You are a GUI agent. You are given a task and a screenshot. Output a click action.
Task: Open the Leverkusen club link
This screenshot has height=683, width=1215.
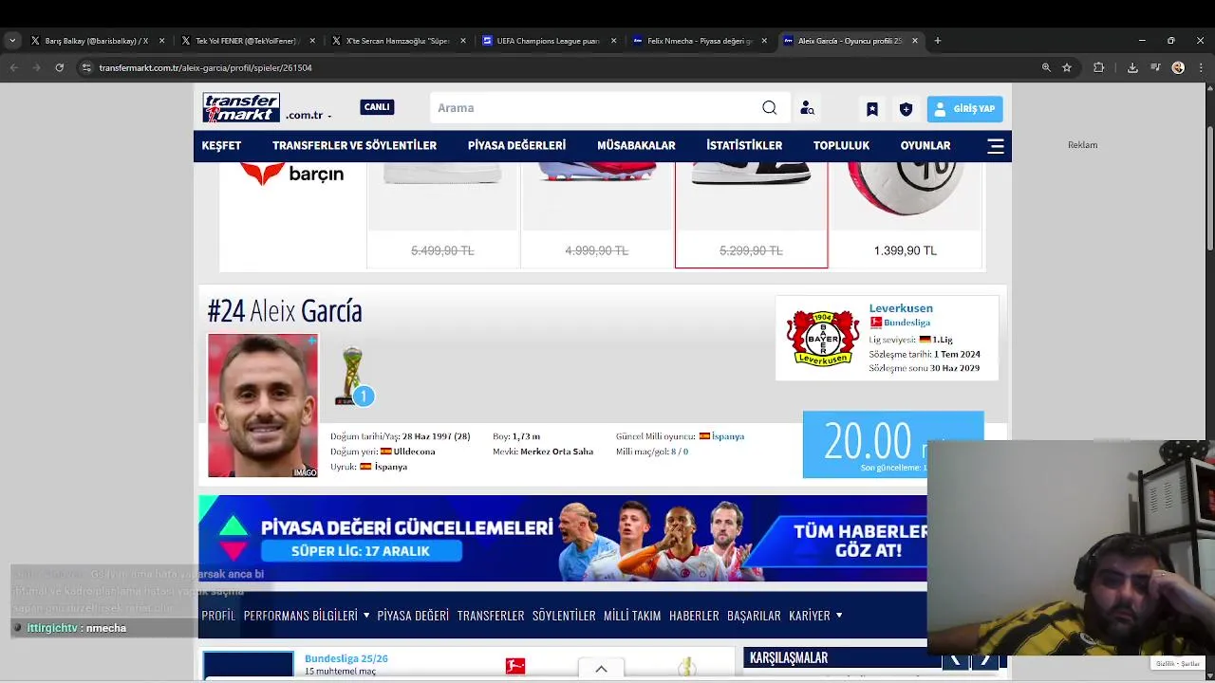pyautogui.click(x=901, y=308)
